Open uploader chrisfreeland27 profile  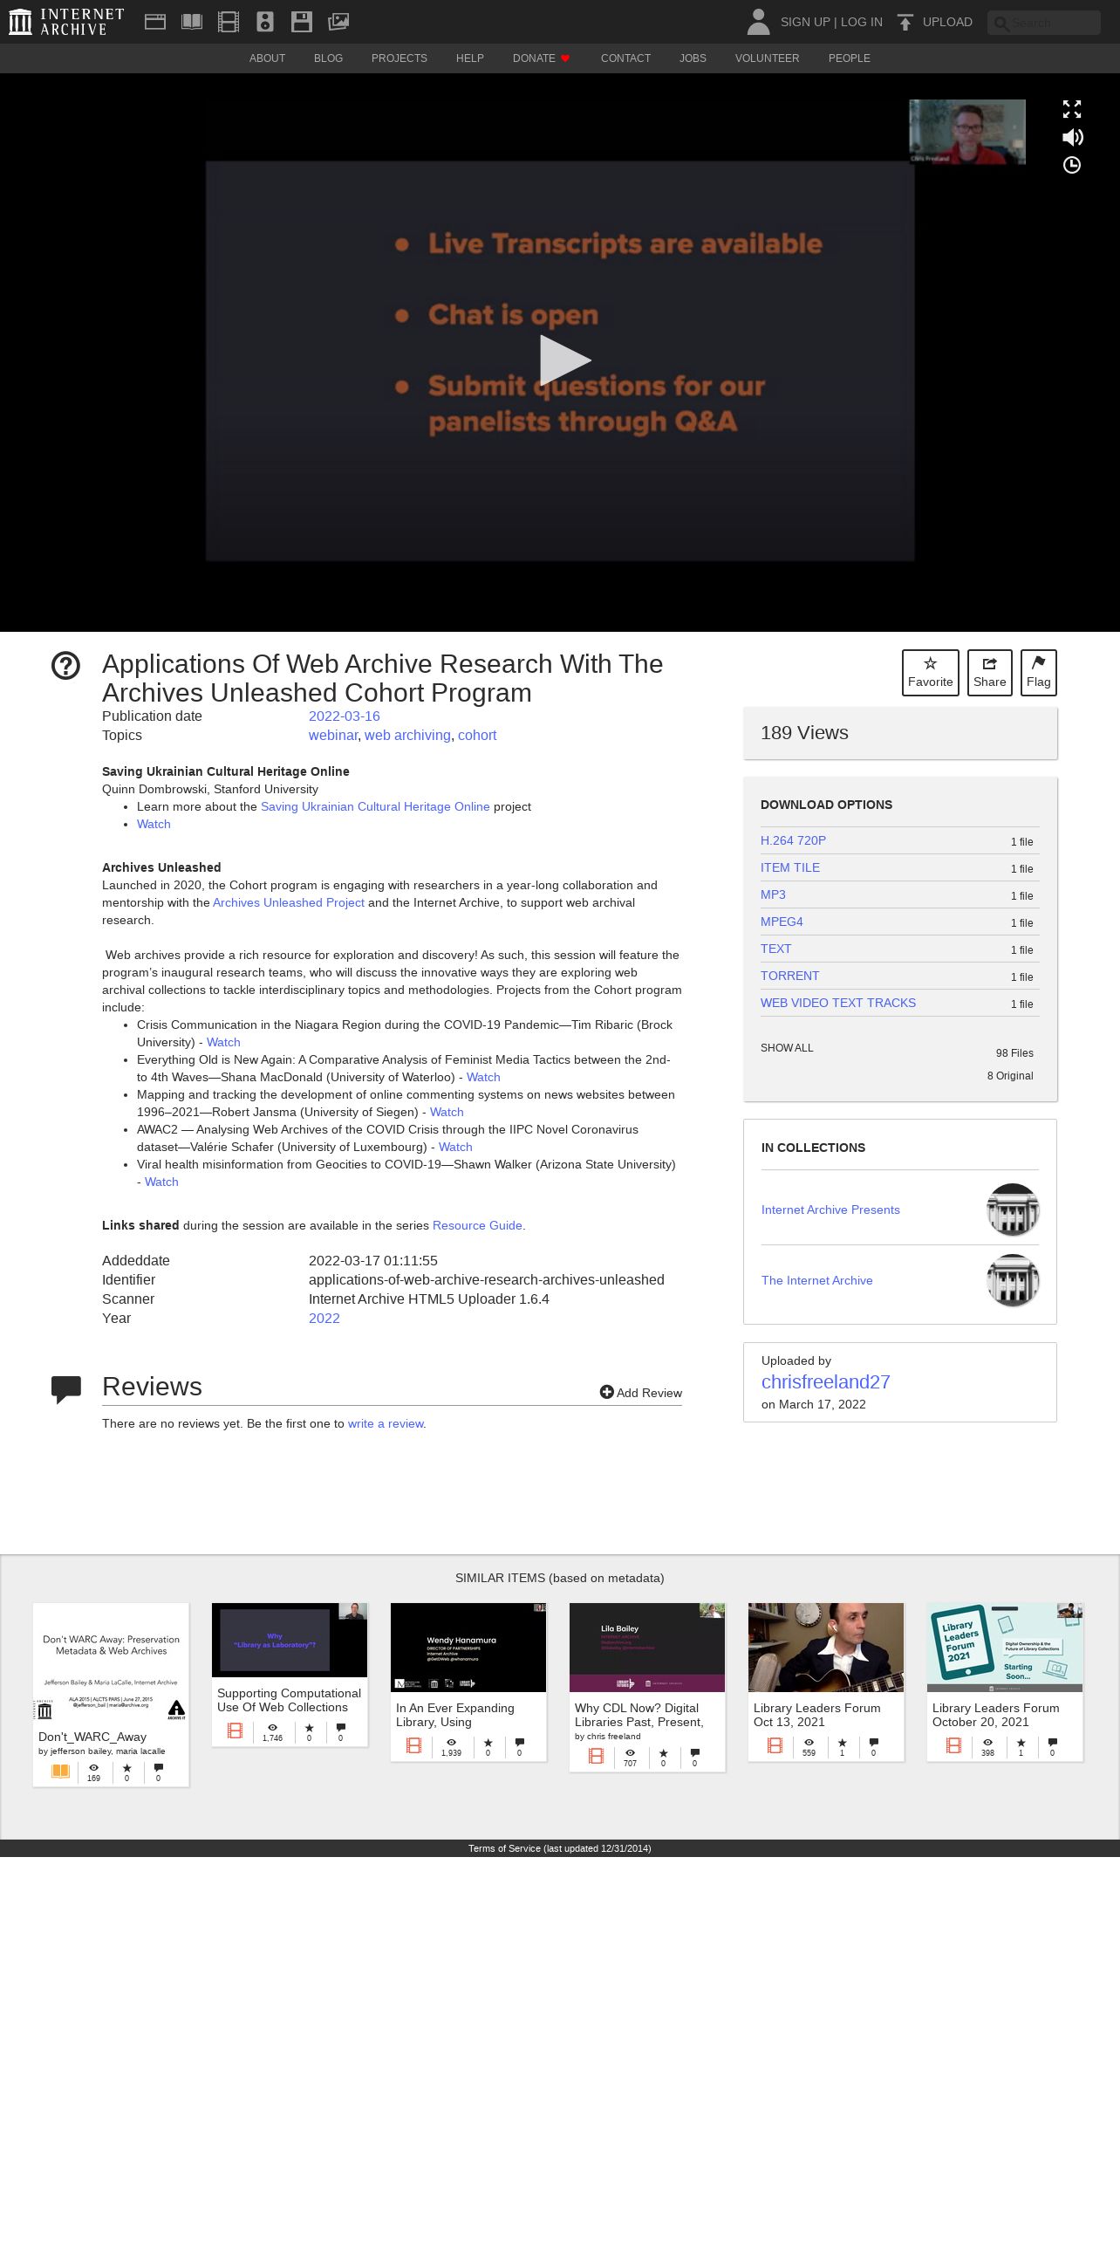click(825, 1381)
